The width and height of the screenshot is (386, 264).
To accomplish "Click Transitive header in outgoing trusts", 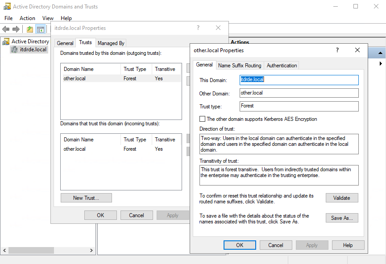I will coord(166,69).
